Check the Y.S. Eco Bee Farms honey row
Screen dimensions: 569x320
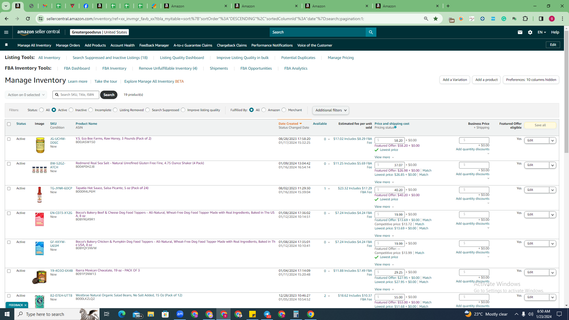click(x=9, y=139)
